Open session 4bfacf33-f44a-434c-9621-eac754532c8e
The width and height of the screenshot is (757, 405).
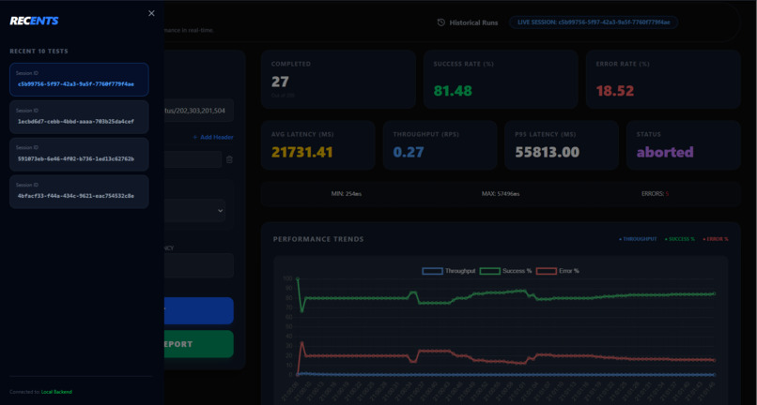pyautogui.click(x=79, y=191)
